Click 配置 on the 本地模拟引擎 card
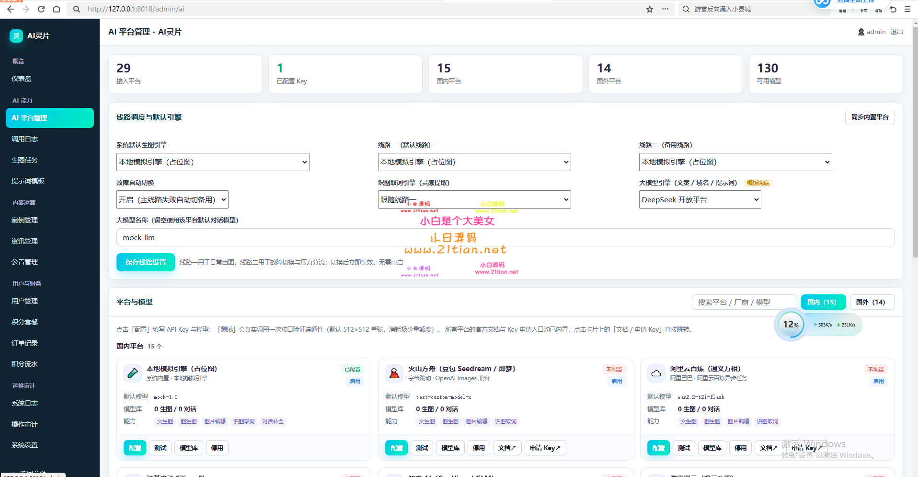This screenshot has width=918, height=477. pos(135,448)
